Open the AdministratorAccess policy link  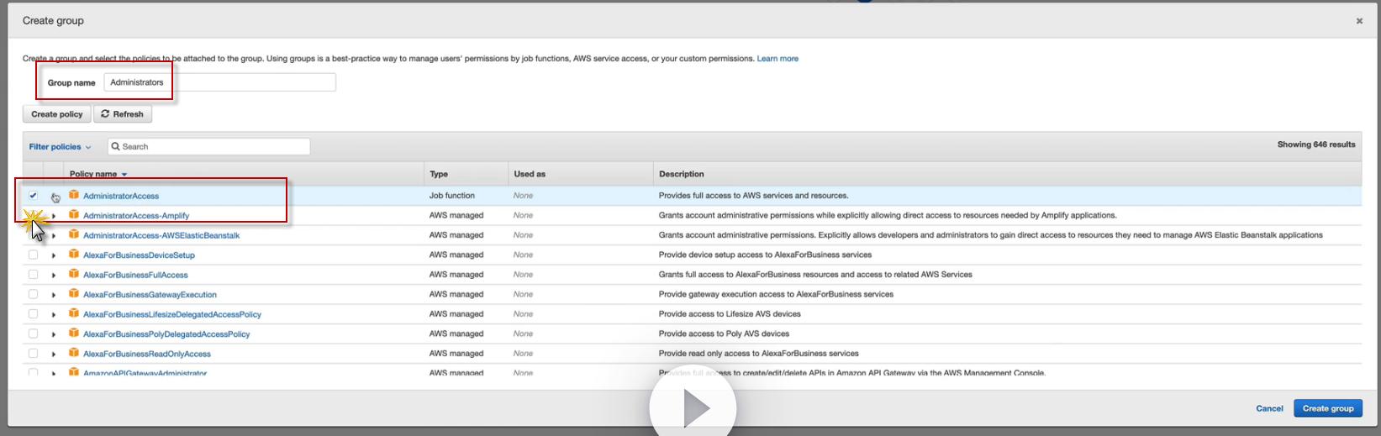(x=121, y=196)
